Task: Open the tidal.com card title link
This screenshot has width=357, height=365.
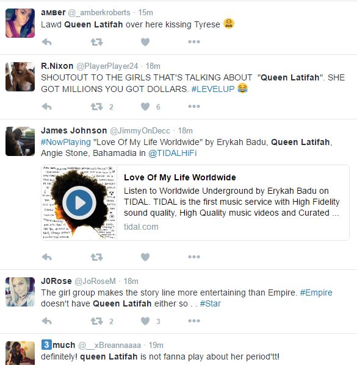Action: point(180,177)
